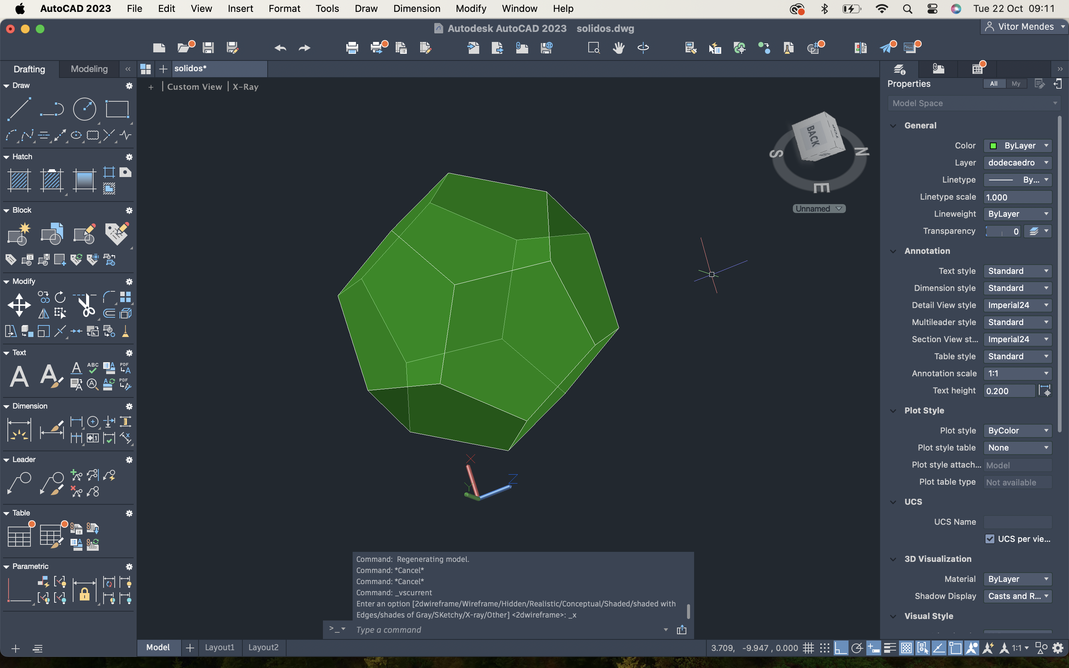Collapse the General properties section
This screenshot has height=668, width=1069.
(893, 125)
